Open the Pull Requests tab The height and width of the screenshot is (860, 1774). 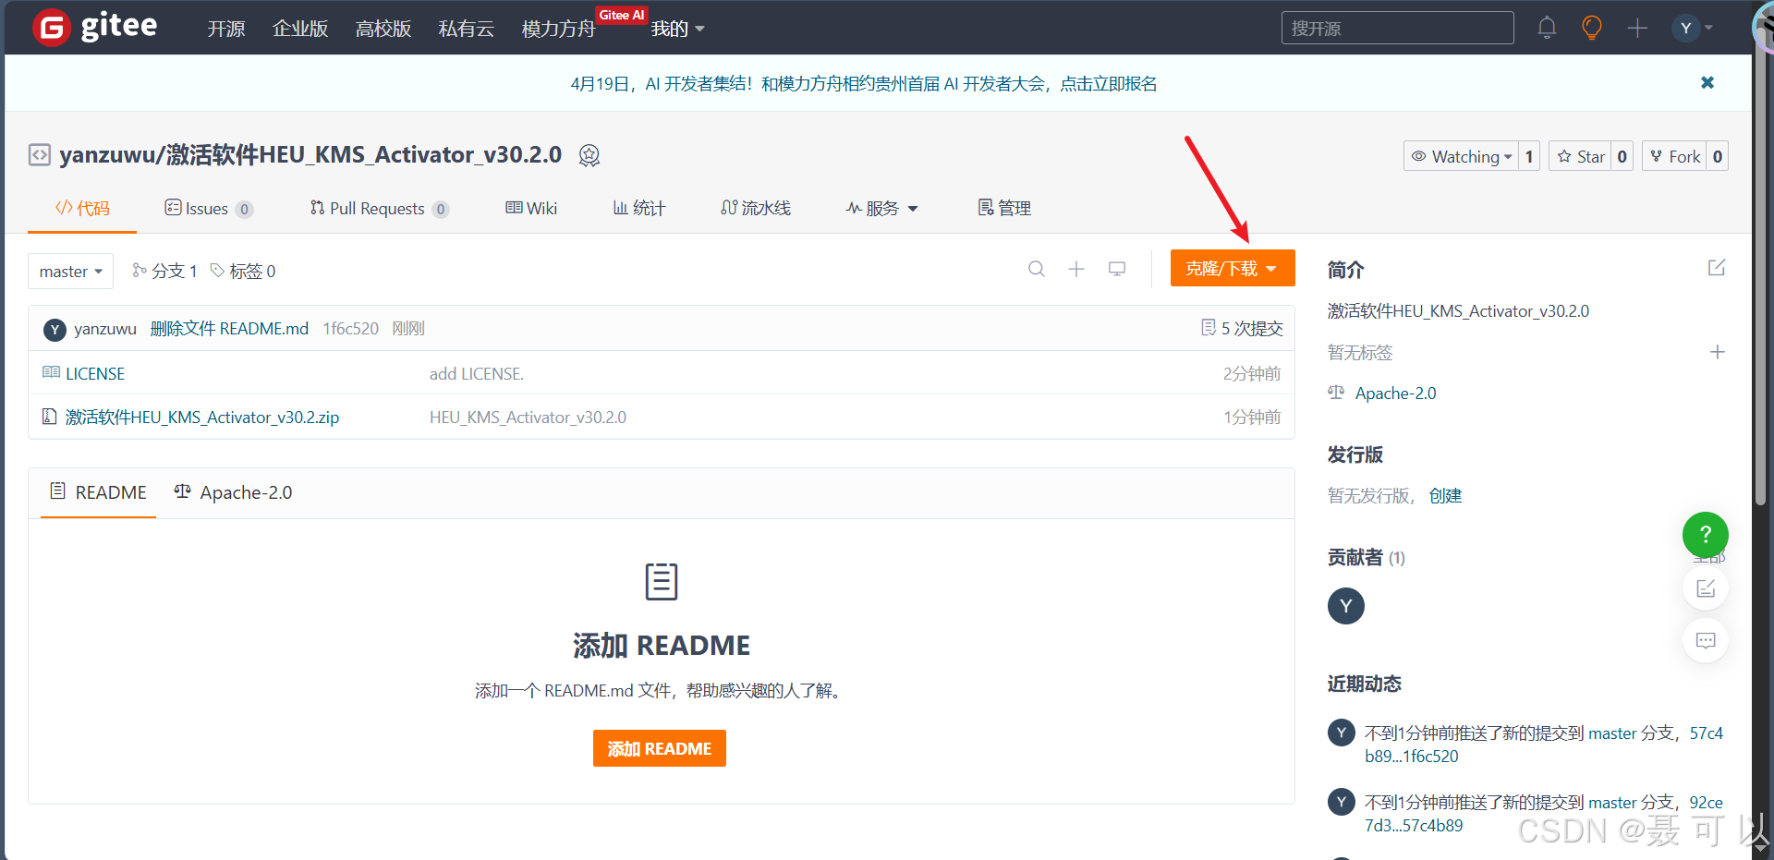coord(379,208)
